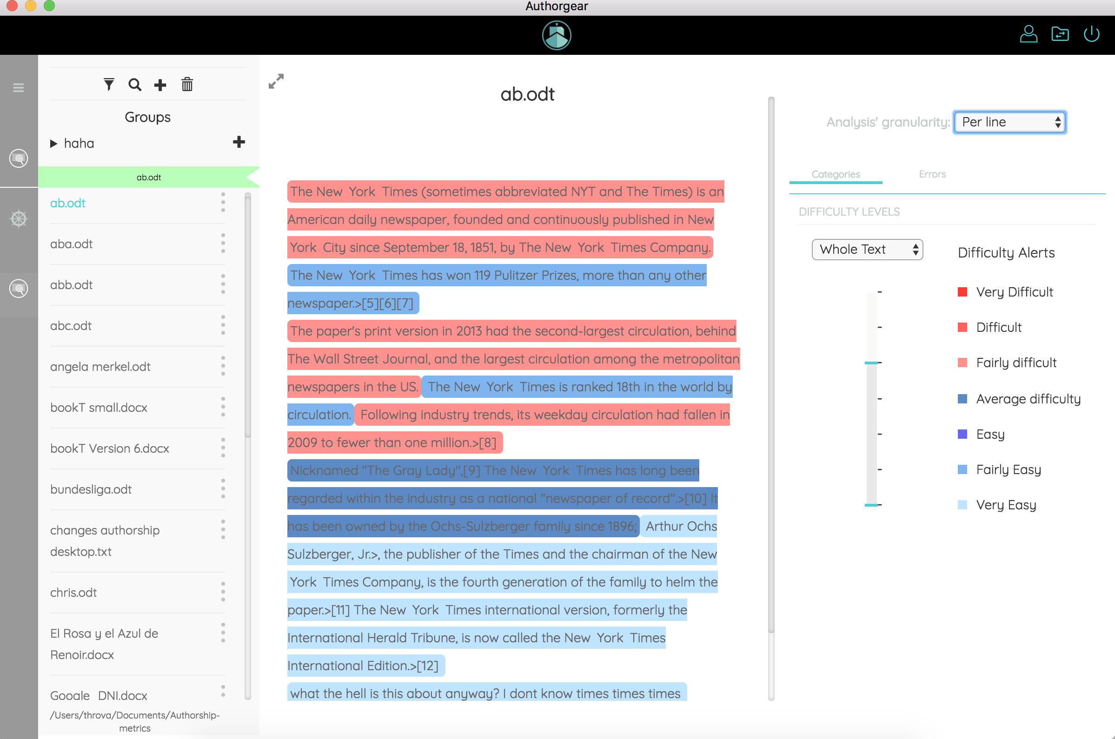Open options dots for bundesliga.odt
Image resolution: width=1115 pixels, height=739 pixels.
(223, 489)
